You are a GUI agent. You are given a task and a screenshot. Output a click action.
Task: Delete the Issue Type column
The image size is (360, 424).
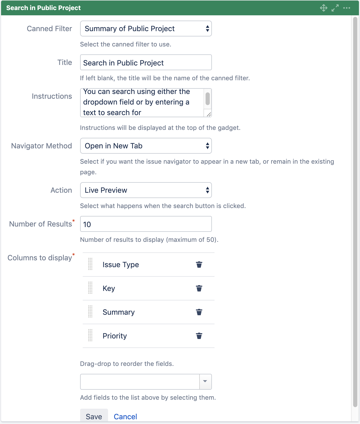199,265
